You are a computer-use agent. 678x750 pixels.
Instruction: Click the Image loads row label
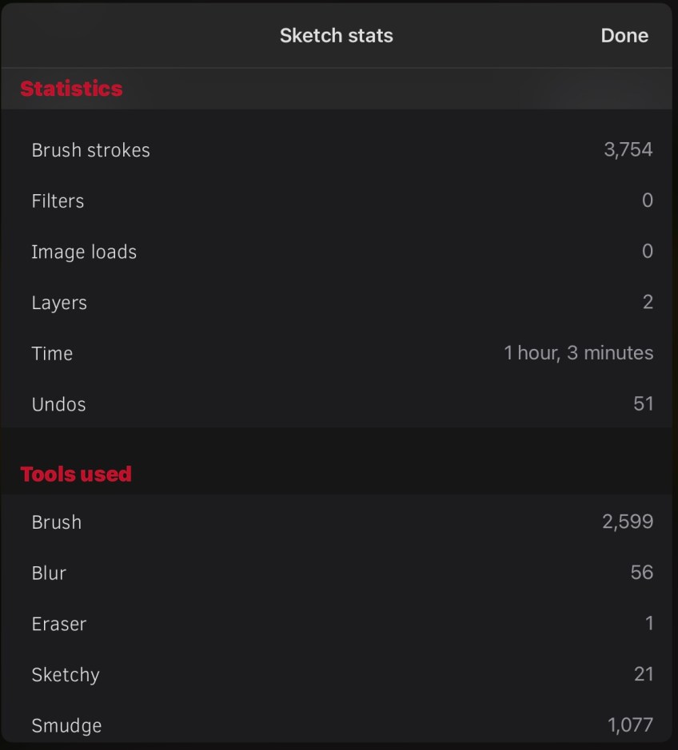tap(84, 252)
